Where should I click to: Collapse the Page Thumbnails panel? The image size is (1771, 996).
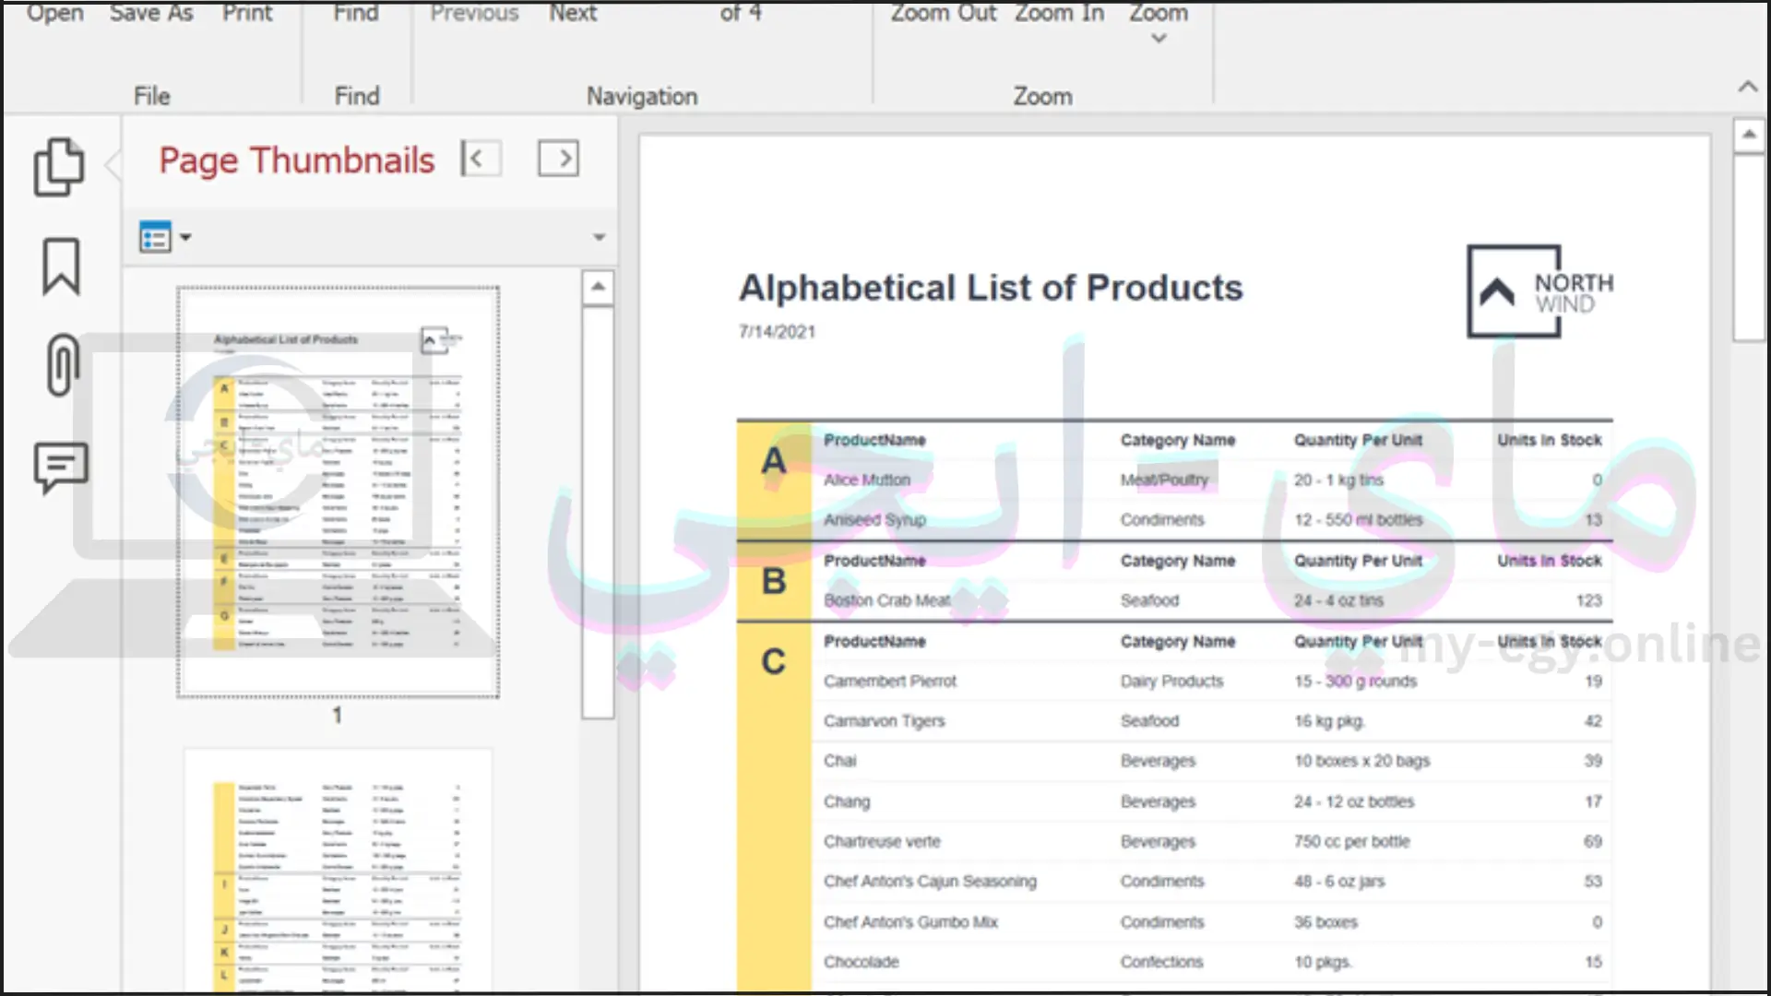[482, 159]
